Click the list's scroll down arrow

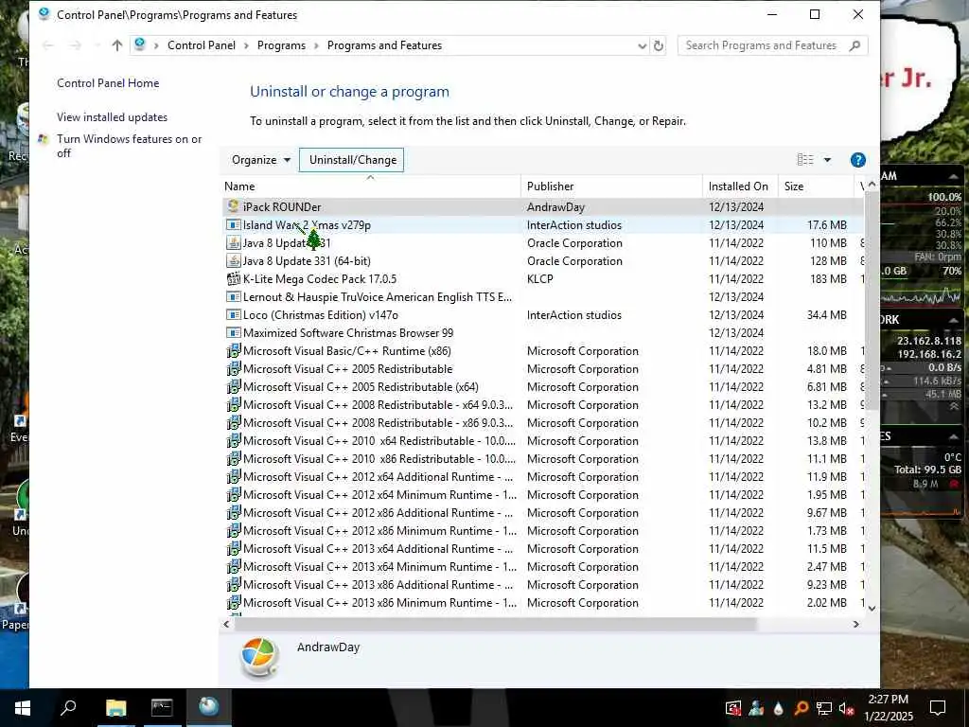pyautogui.click(x=872, y=609)
